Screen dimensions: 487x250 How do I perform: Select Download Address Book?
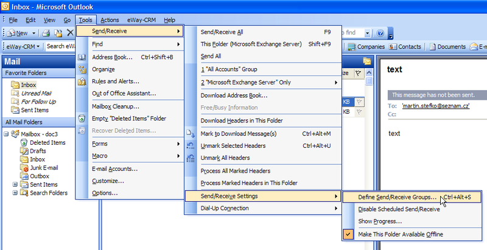pyautogui.click(x=264, y=95)
